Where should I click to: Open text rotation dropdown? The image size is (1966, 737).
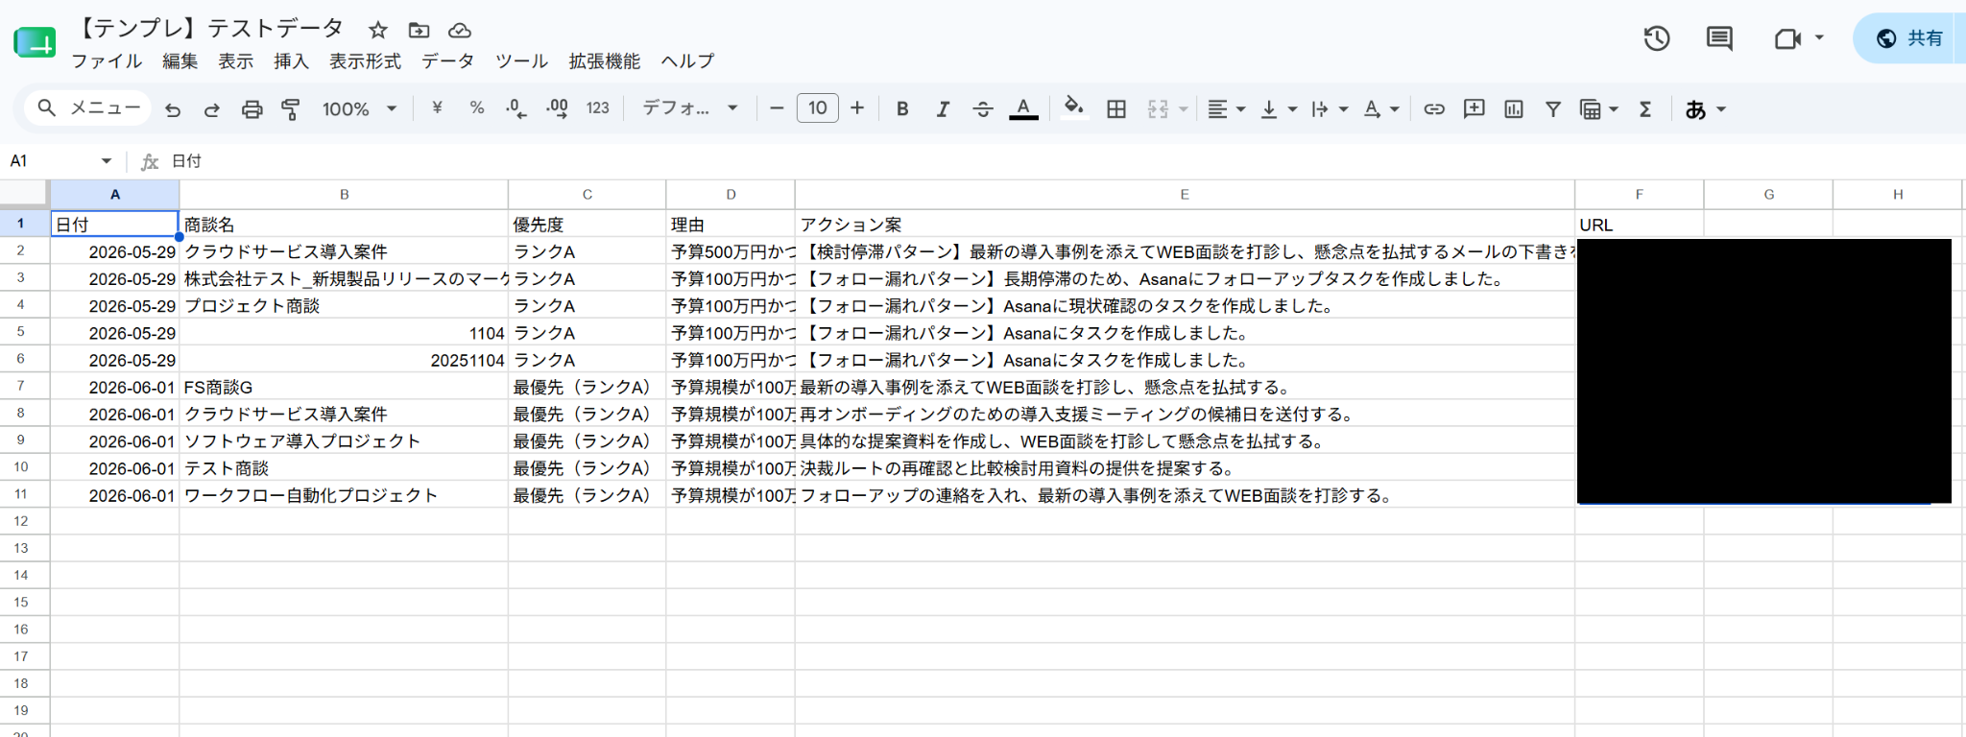pyautogui.click(x=1381, y=109)
